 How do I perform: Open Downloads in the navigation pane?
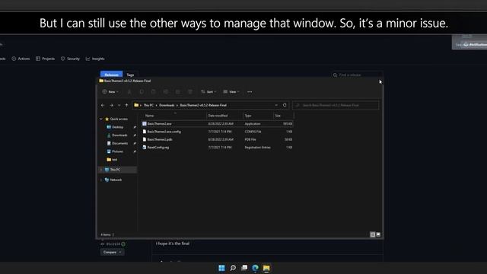[x=119, y=135]
